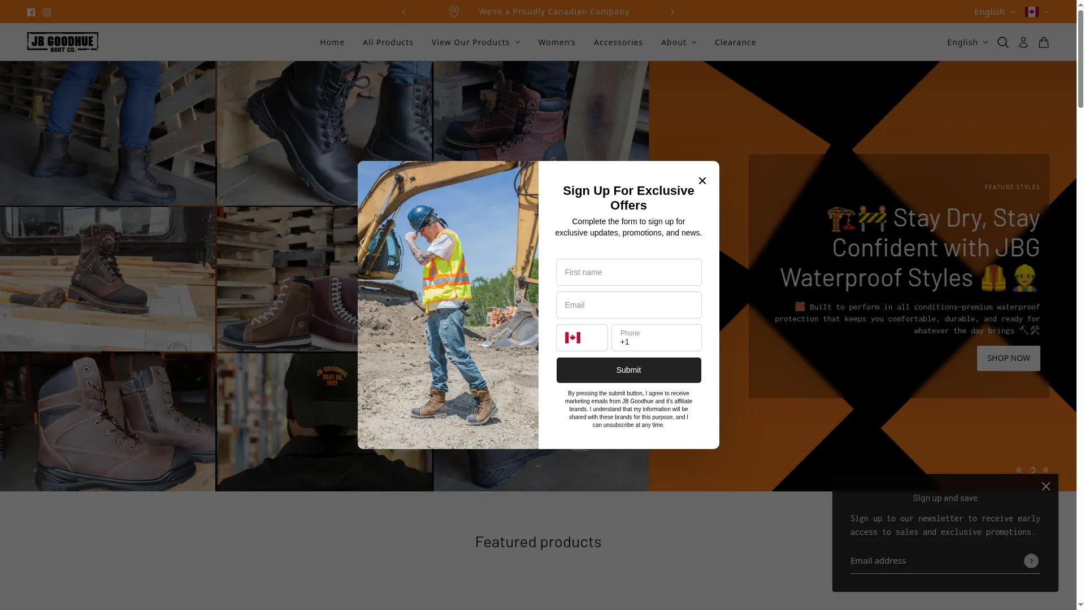Go to the Home page

(x=332, y=42)
